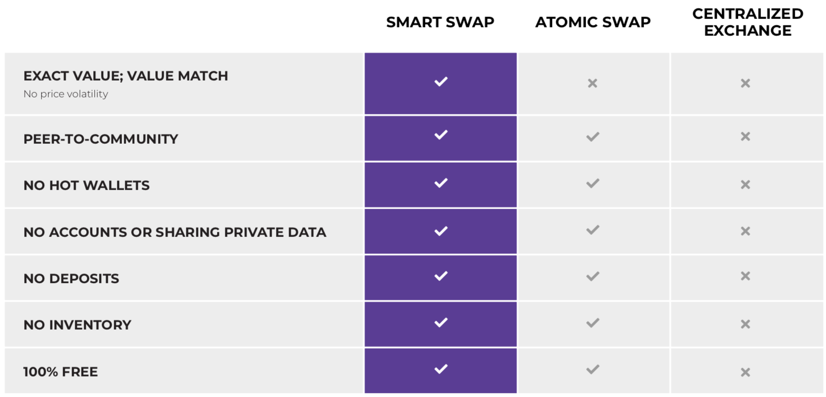Click Smart Swap checkmark for 100% Free
This screenshot has width=826, height=397.
click(440, 369)
